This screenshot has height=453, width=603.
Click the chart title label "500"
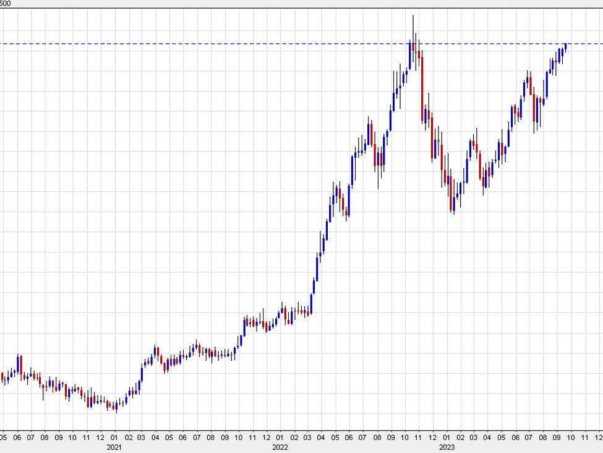point(6,2)
